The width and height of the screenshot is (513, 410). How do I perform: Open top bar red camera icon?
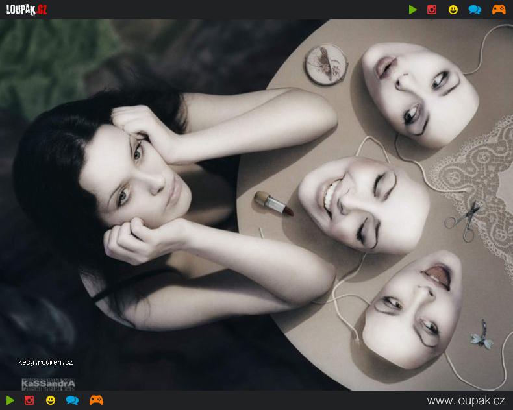[432, 10]
